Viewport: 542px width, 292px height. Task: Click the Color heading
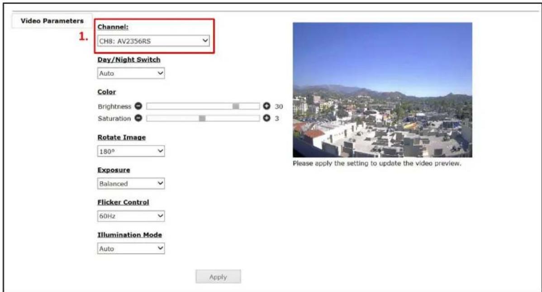pos(106,92)
